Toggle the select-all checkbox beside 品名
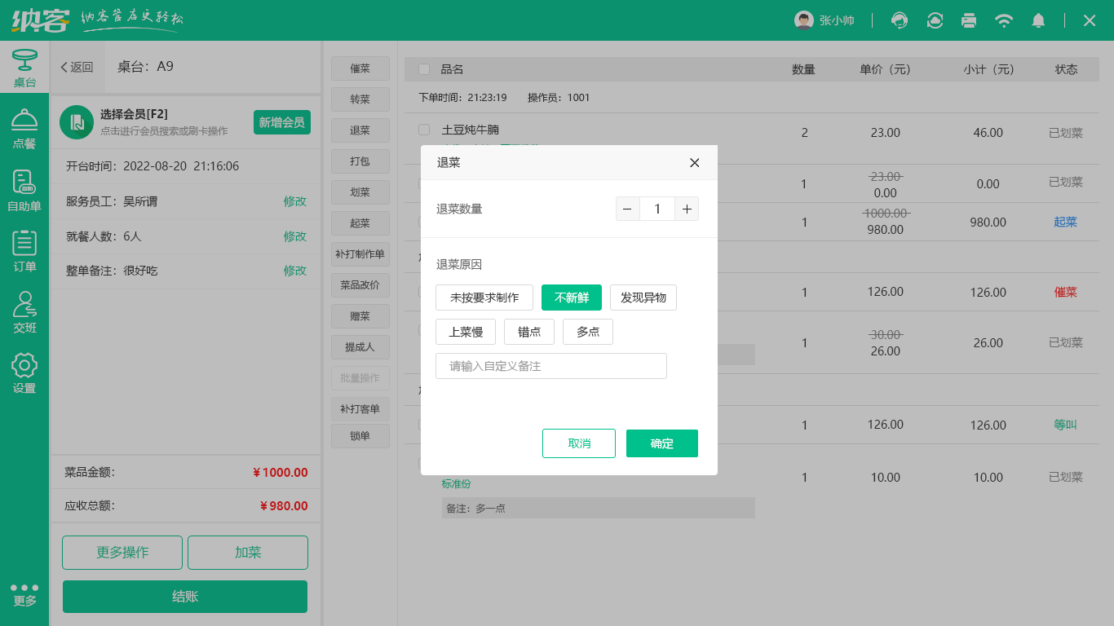 (x=423, y=69)
